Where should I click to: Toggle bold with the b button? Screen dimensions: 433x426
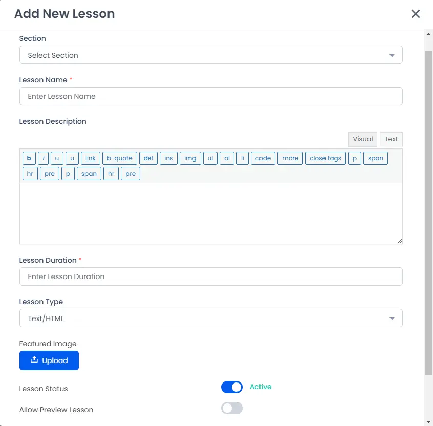[x=29, y=158]
